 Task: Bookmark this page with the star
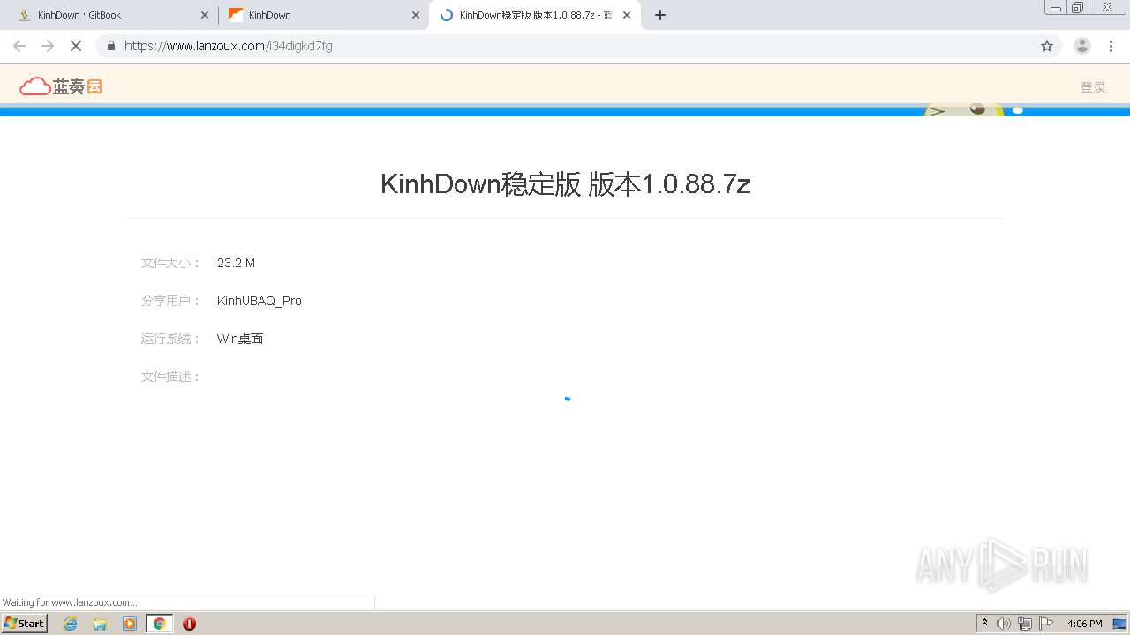[1047, 46]
